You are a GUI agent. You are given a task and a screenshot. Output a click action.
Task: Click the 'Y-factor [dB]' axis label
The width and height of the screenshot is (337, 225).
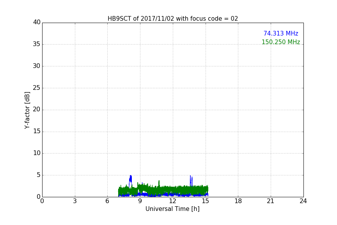click(x=27, y=110)
